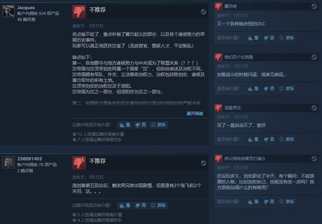Click the thumbs-down icon on 236091403's review
Image resolution: width=322 pixels, height=224 pixels.
click(79, 163)
